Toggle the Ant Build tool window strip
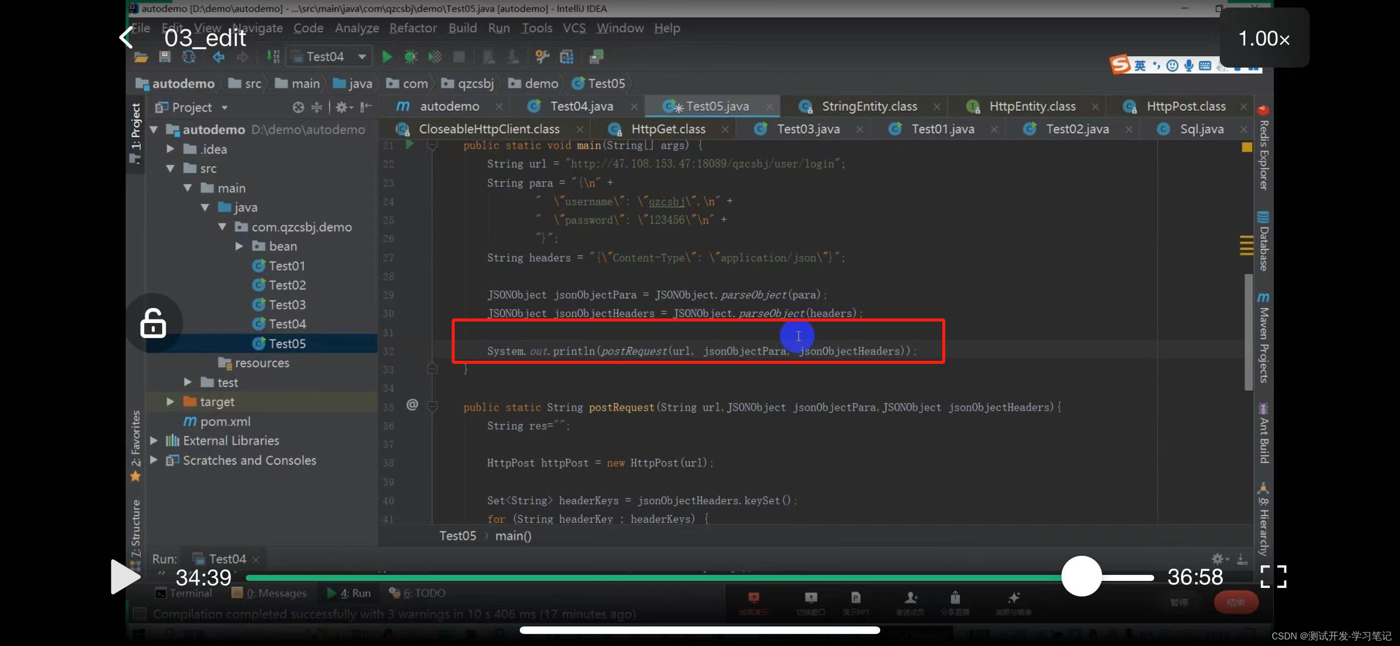 1263,433
